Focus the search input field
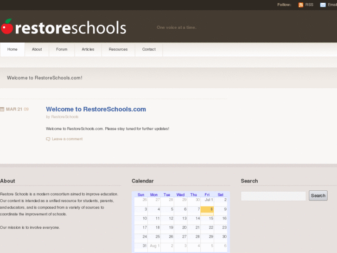337x253 pixels. [273, 196]
